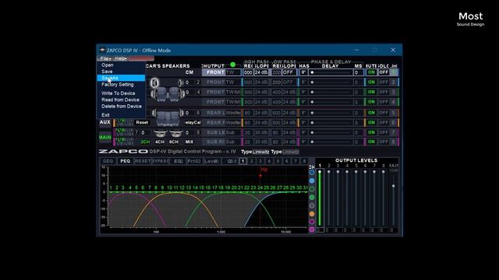Click the green connection status indicator
This screenshot has height=280, width=499.
[233, 65]
